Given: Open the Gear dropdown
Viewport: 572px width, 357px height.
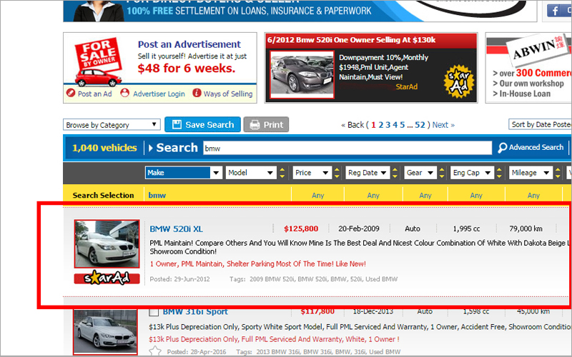Looking at the screenshot, I should click(420, 173).
